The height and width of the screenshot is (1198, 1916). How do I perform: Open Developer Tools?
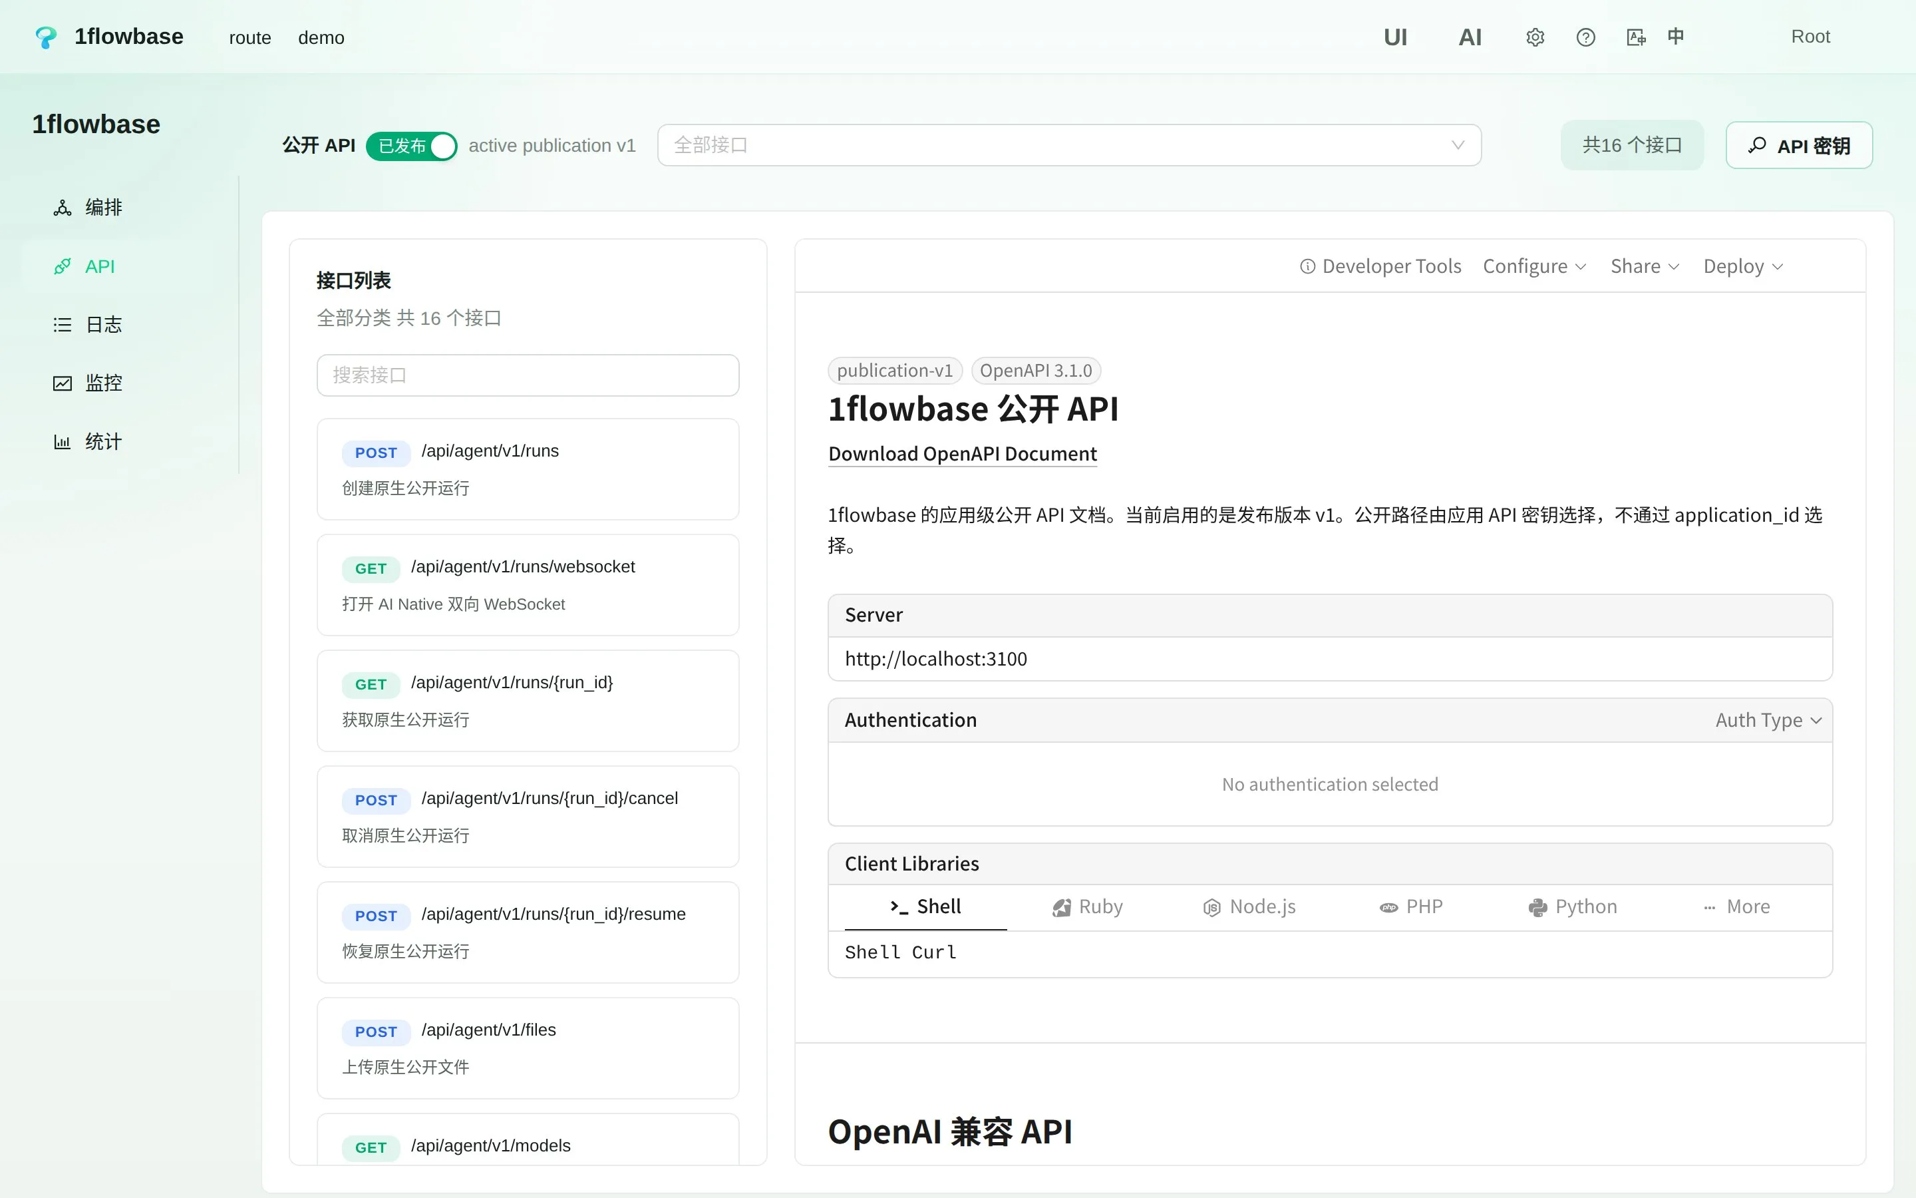coord(1381,266)
